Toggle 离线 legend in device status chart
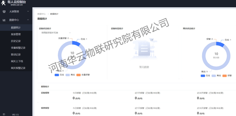 tap(70, 75)
